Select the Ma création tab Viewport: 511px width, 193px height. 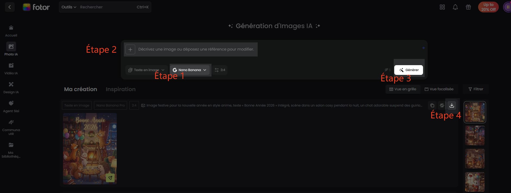(80, 89)
